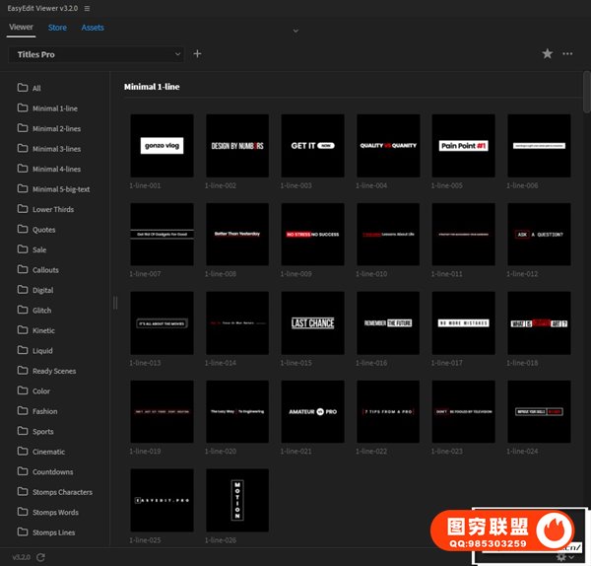Open the EasyEdit Viewer panel menu icon
The height and width of the screenshot is (566, 591).
(87, 8)
